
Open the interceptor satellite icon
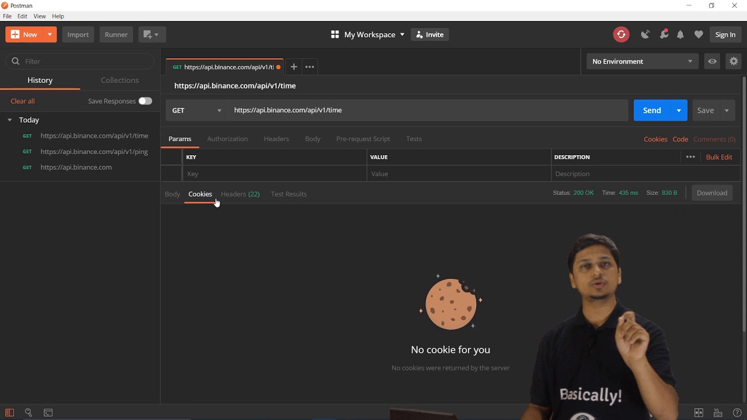pyautogui.click(x=645, y=34)
